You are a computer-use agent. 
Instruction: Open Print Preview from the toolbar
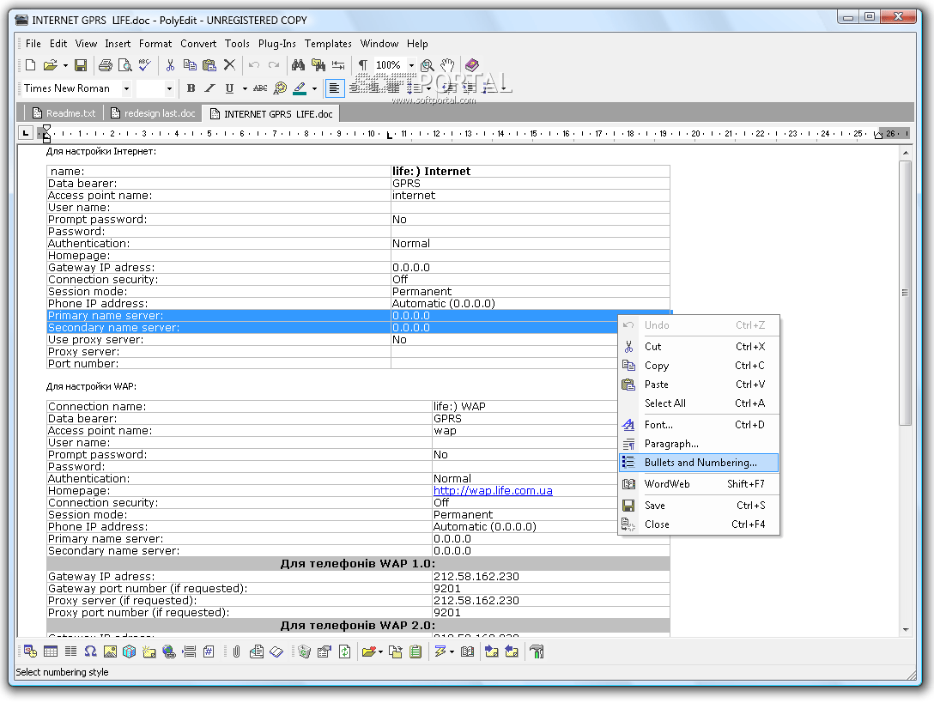point(125,65)
